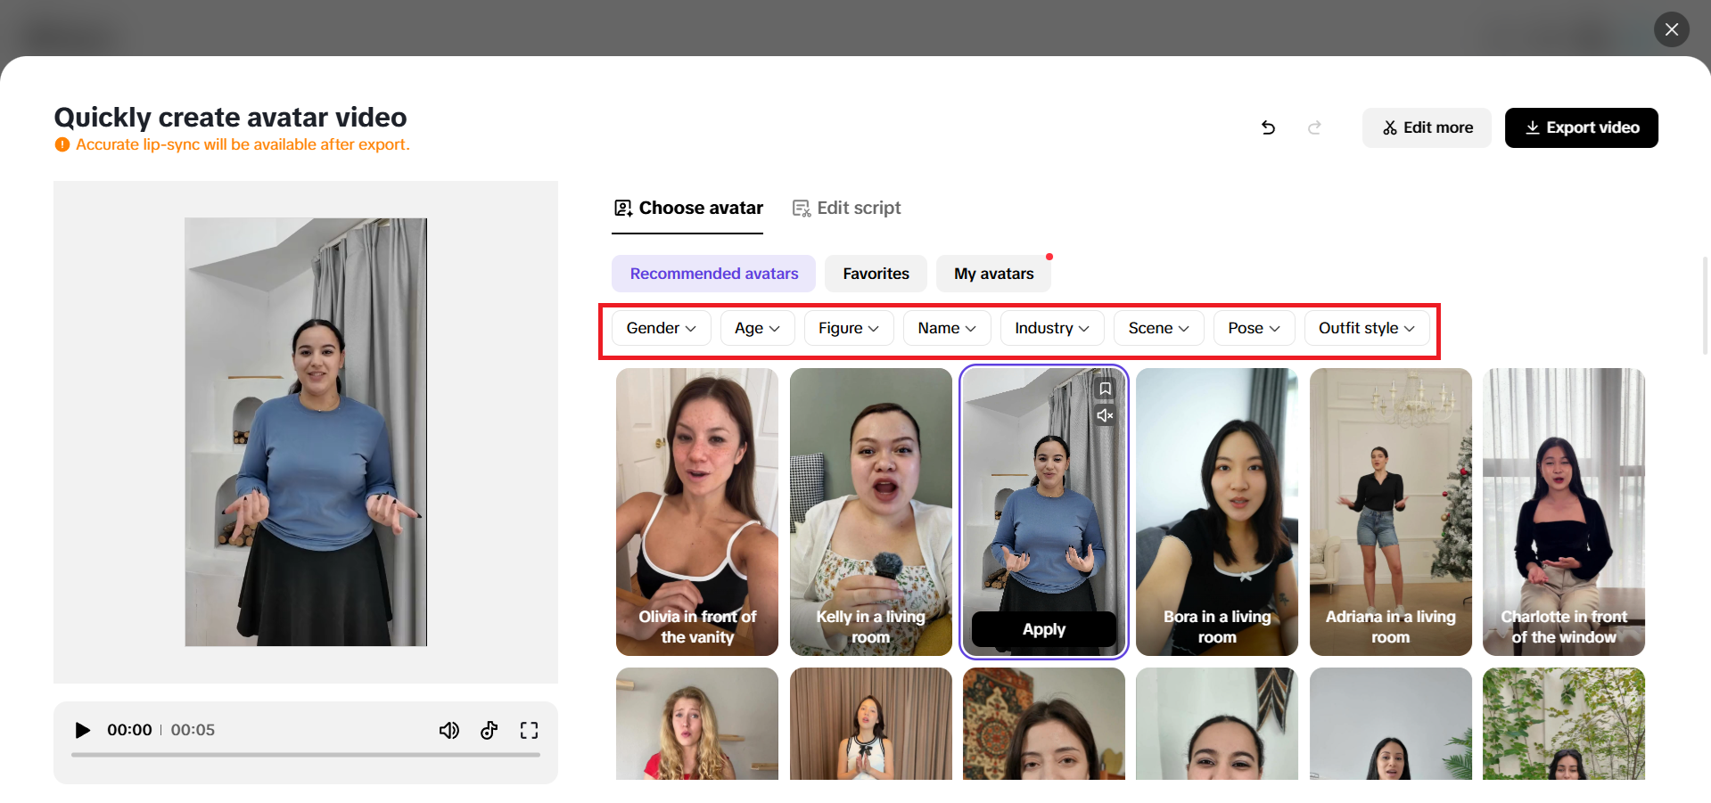The image size is (1711, 803).
Task: Select the Choose avatar tab
Action: tap(687, 208)
